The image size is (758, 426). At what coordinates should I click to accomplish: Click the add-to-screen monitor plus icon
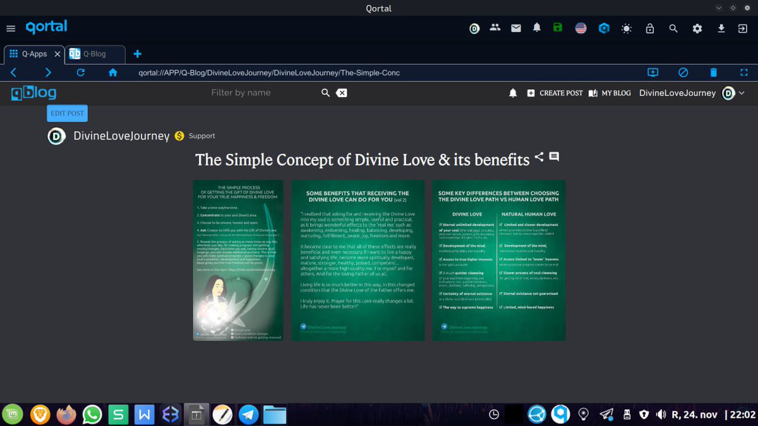click(653, 73)
